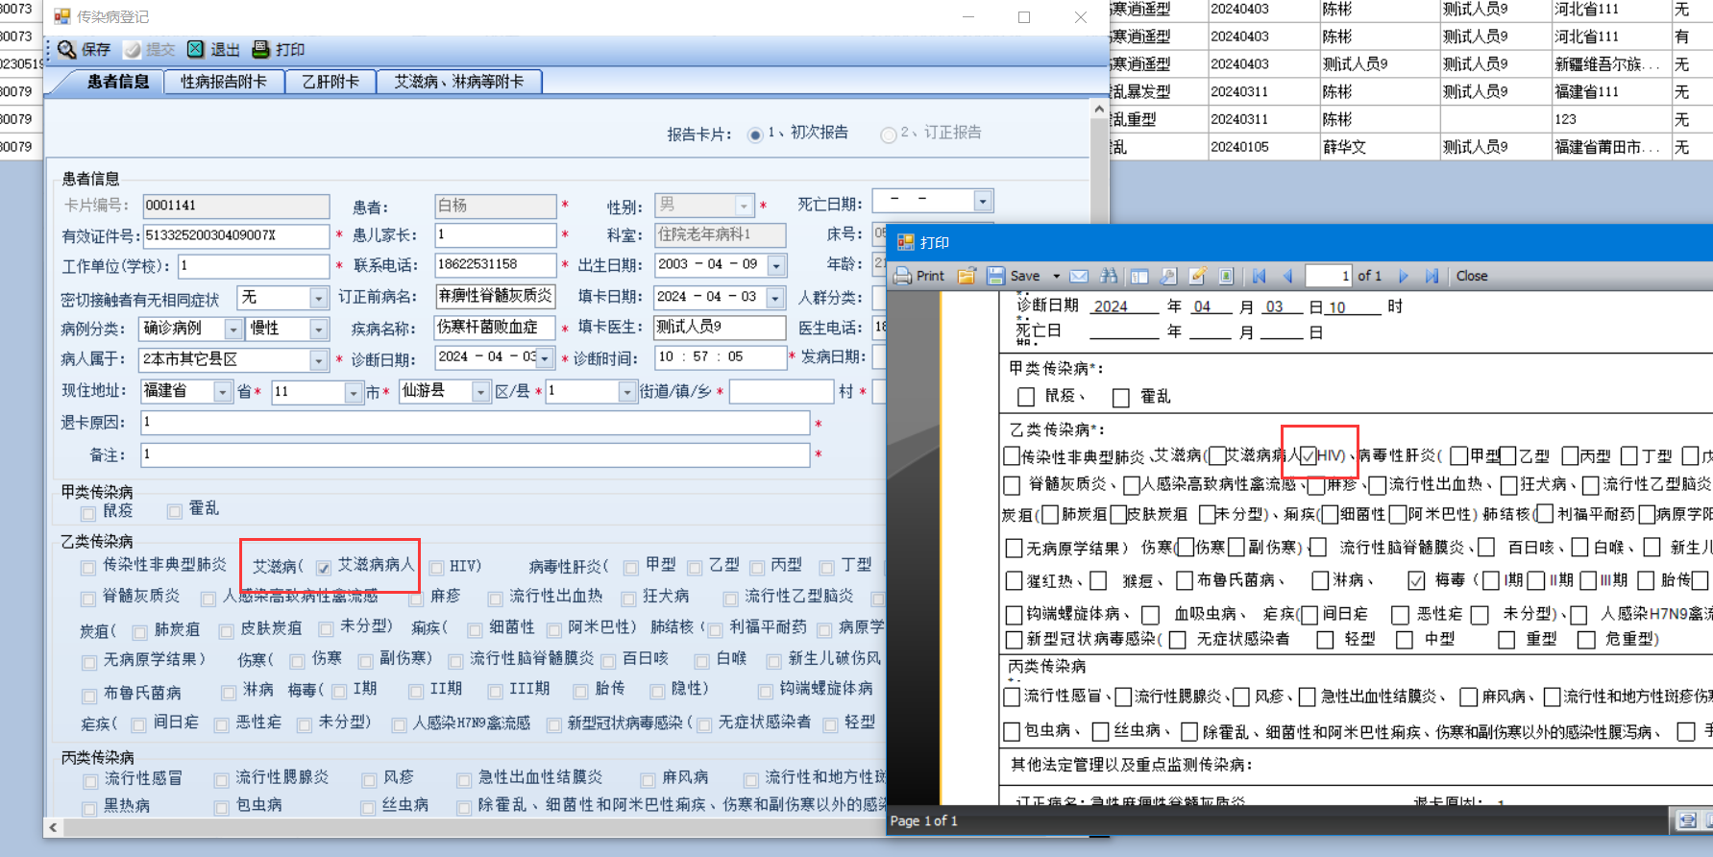Click the 退卡原因 input field
1713x857 pixels.
pos(476,423)
